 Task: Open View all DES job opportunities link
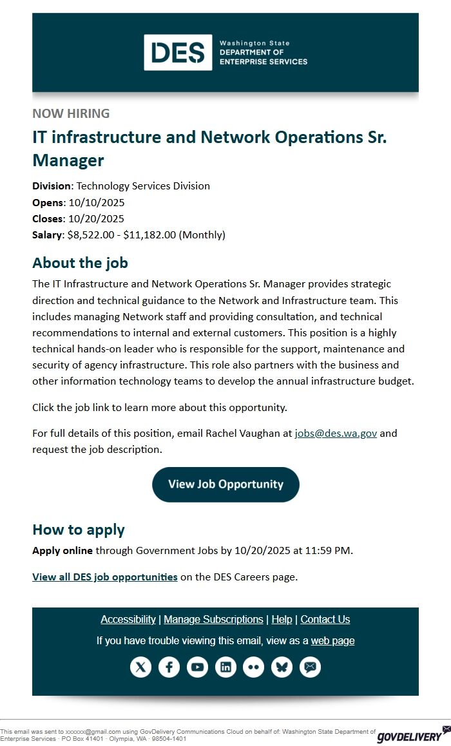pos(105,577)
